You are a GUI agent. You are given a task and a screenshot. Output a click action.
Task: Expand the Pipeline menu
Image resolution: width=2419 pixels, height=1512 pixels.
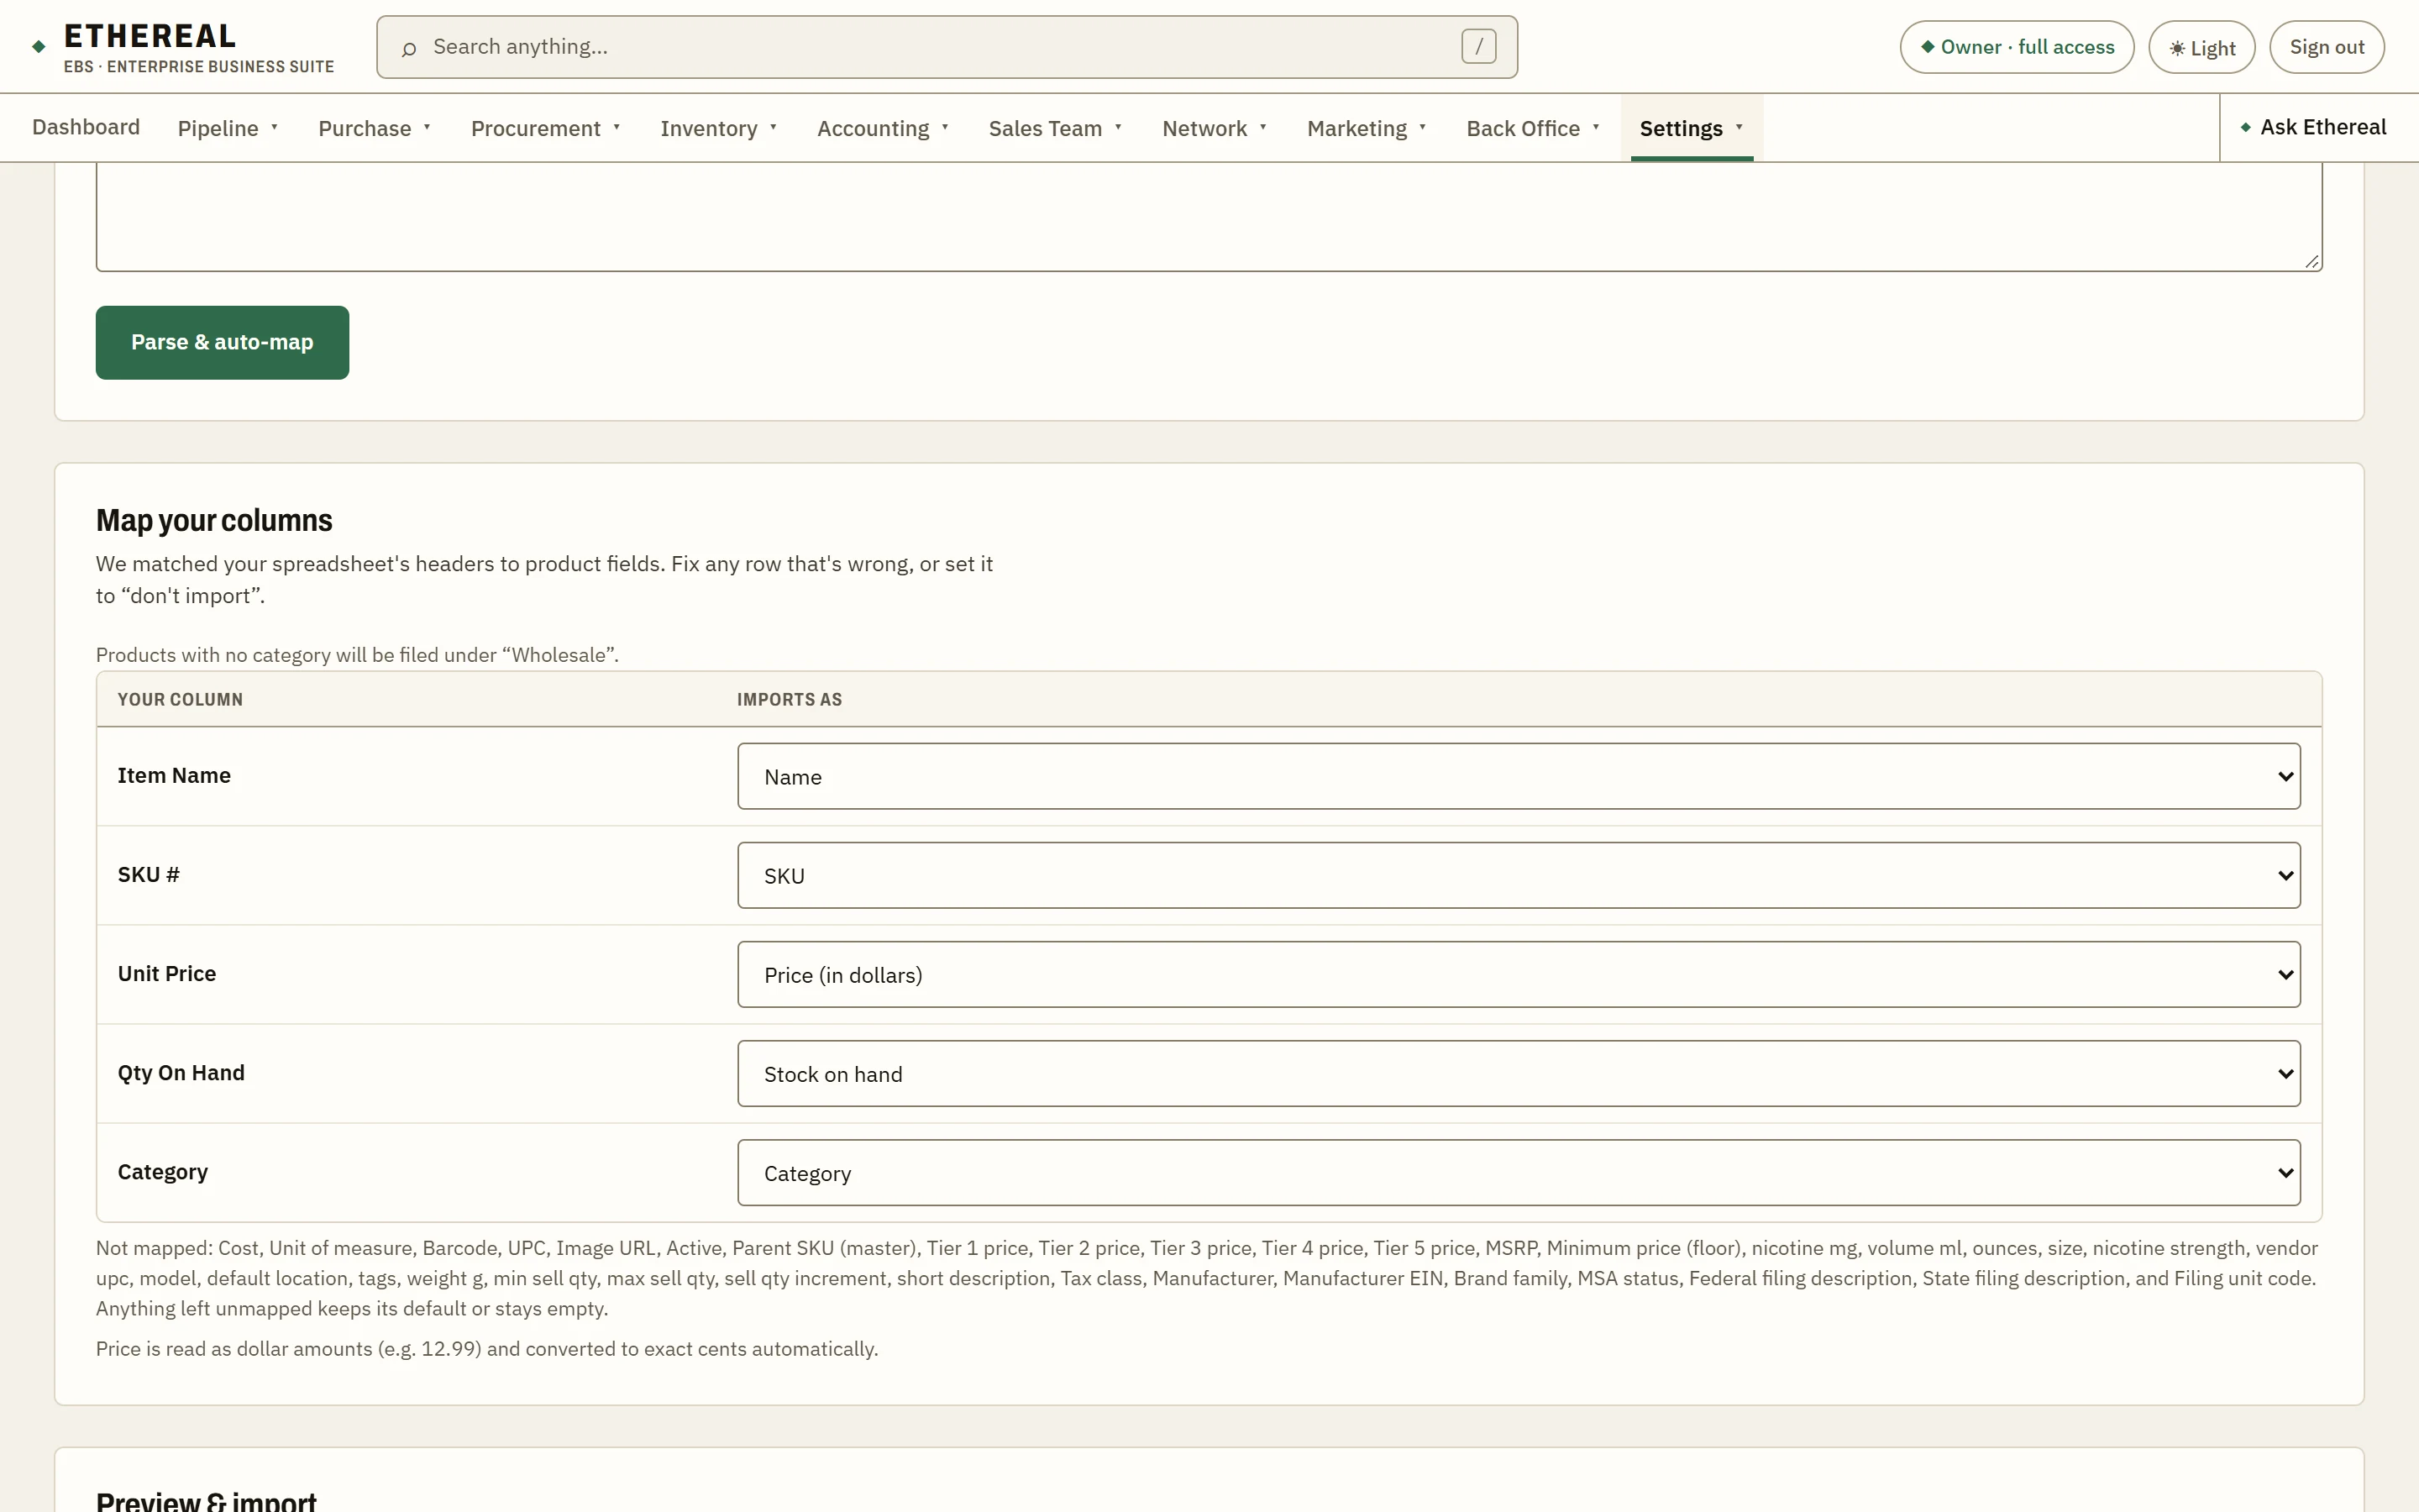pos(228,128)
